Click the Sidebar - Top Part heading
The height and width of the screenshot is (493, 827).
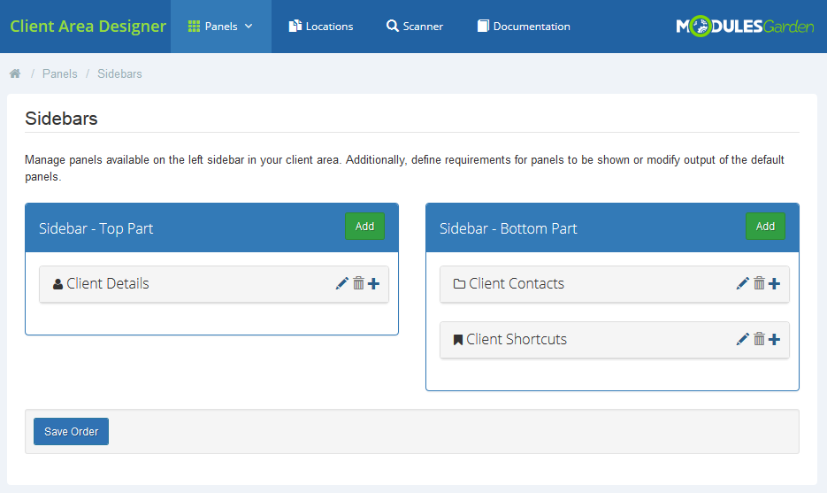96,228
